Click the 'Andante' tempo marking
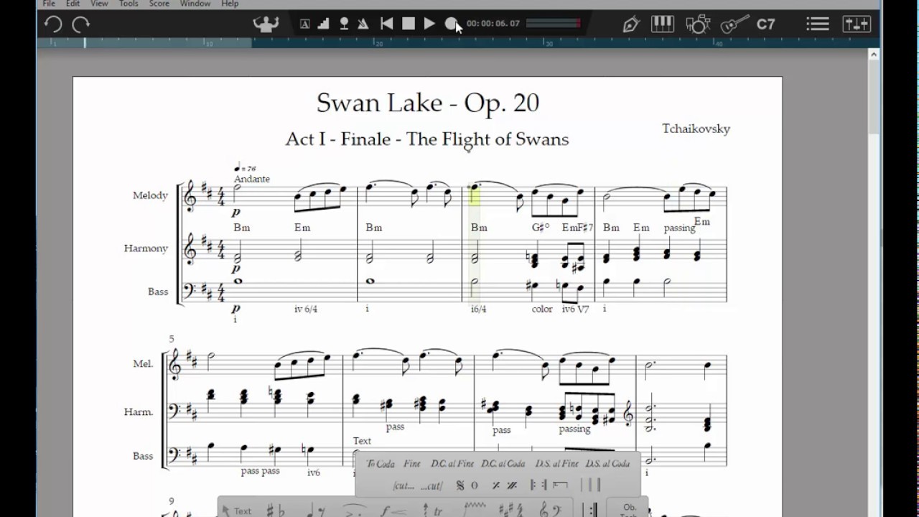The width and height of the screenshot is (919, 517). point(251,179)
